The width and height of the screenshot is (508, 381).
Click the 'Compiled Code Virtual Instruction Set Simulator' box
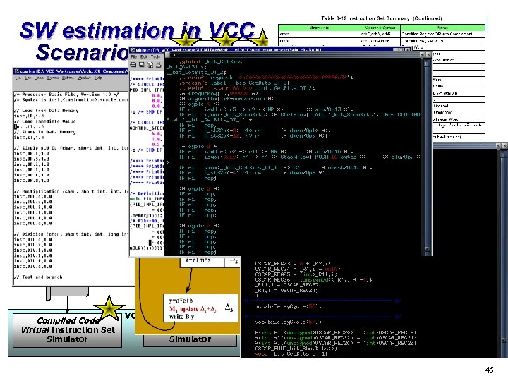(68, 330)
